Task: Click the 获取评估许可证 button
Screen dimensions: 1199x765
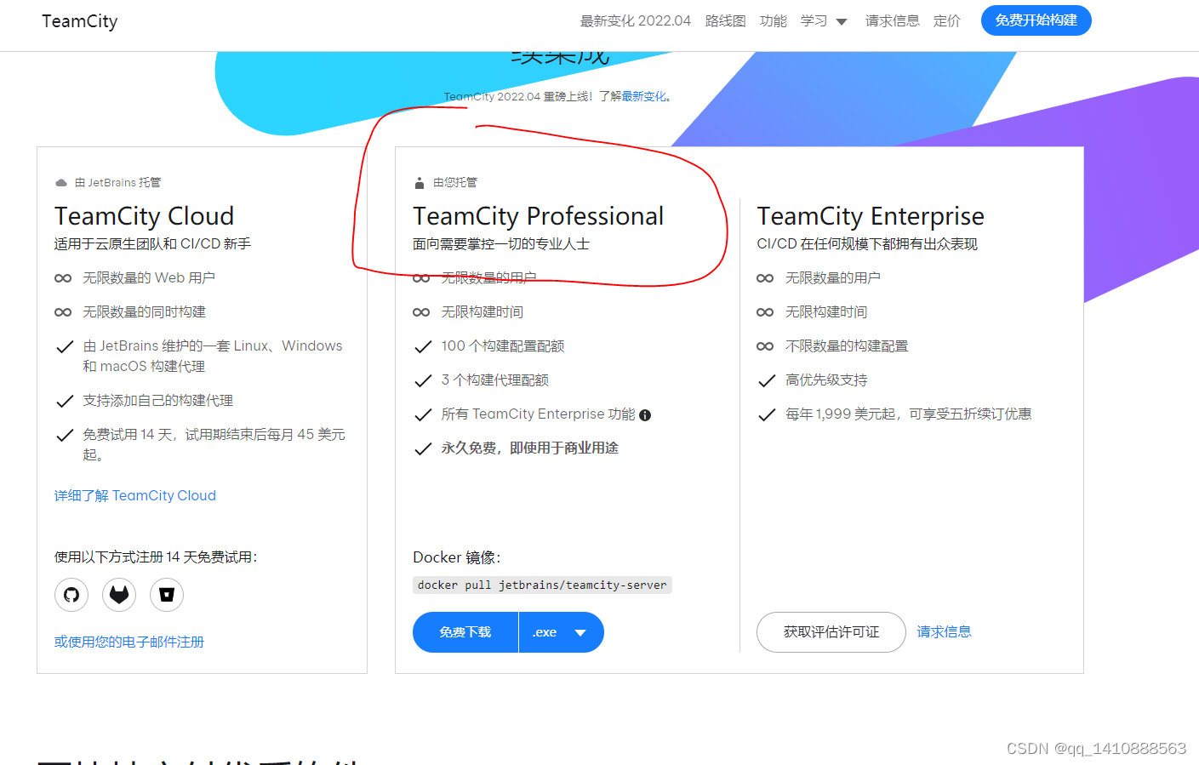Action: point(831,632)
